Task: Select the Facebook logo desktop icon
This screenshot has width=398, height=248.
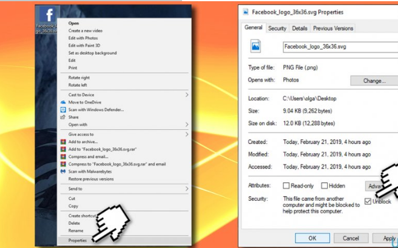Action: (47, 20)
